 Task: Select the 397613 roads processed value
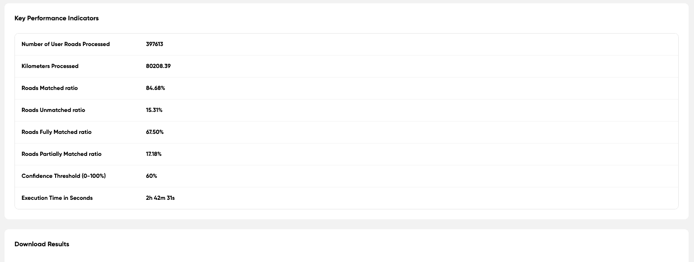154,44
